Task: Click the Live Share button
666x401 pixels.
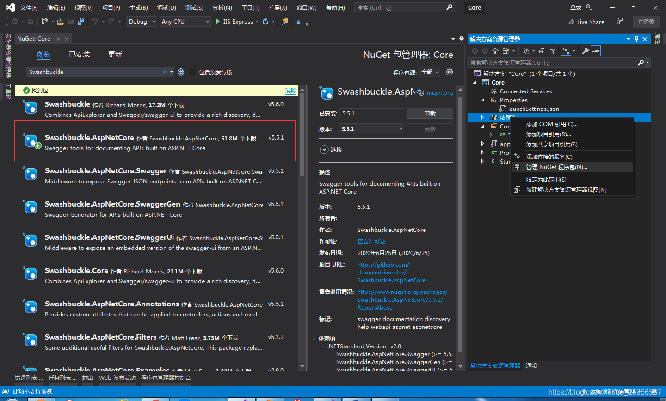Action: pyautogui.click(x=586, y=22)
